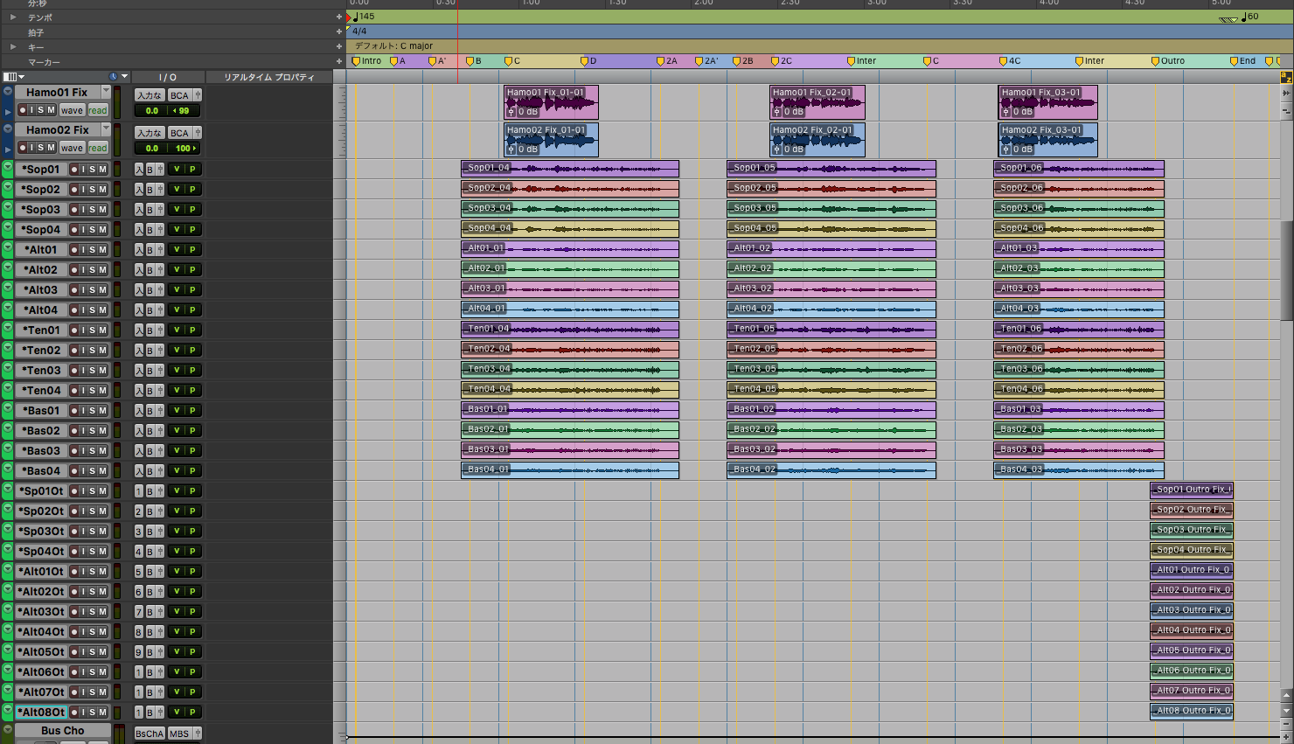Open BsChA input selector on Bus Cho
The width and height of the screenshot is (1294, 744).
(150, 734)
